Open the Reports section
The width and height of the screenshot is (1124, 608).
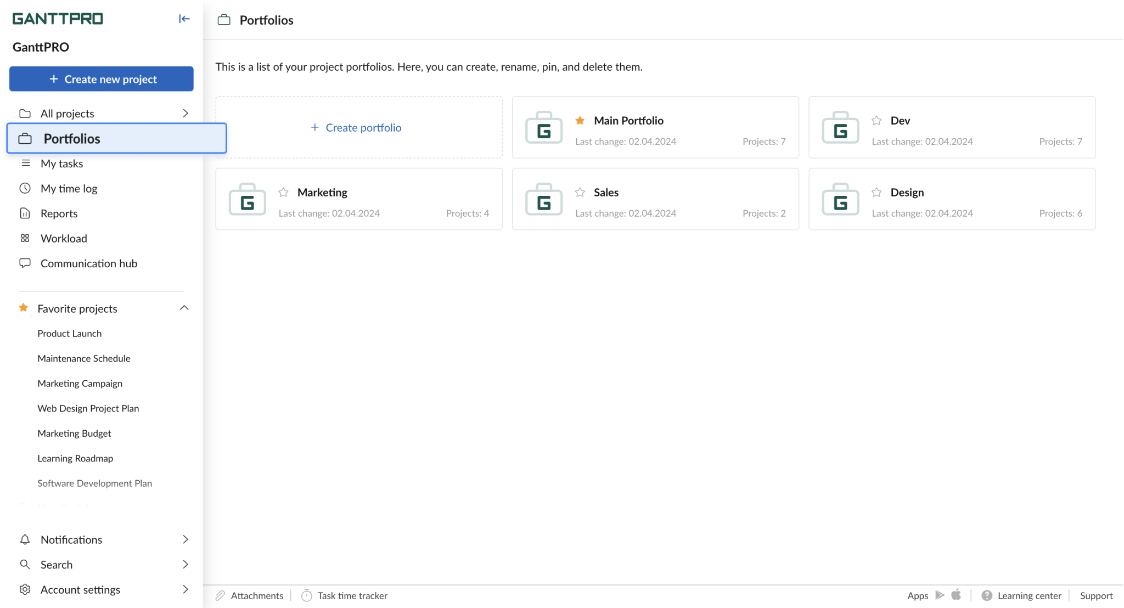click(59, 213)
